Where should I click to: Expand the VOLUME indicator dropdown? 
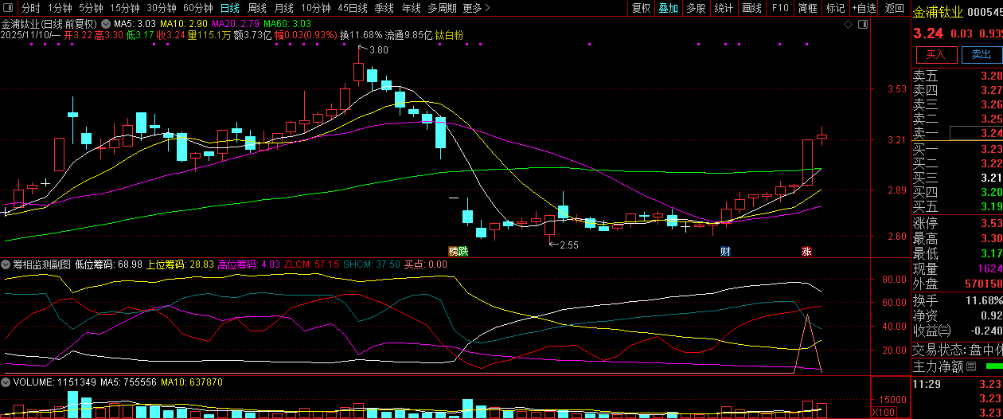(6, 382)
